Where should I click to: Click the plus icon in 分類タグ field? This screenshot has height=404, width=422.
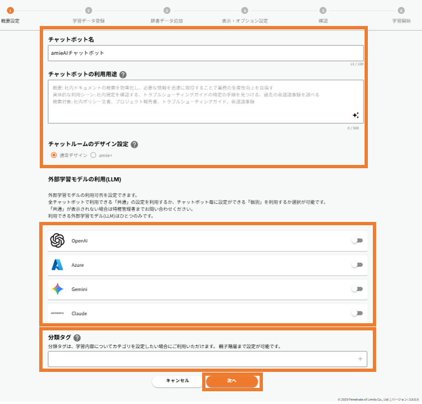[x=360, y=359]
